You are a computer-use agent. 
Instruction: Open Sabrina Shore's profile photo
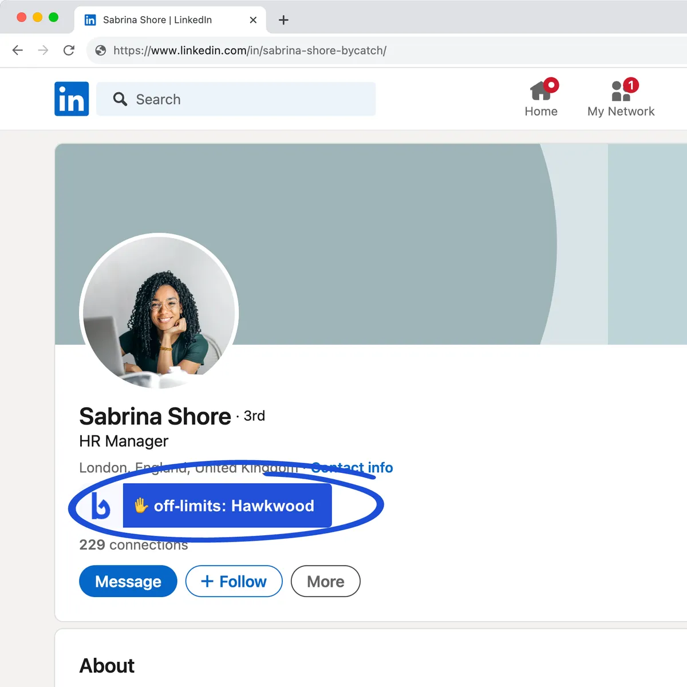pyautogui.click(x=159, y=311)
